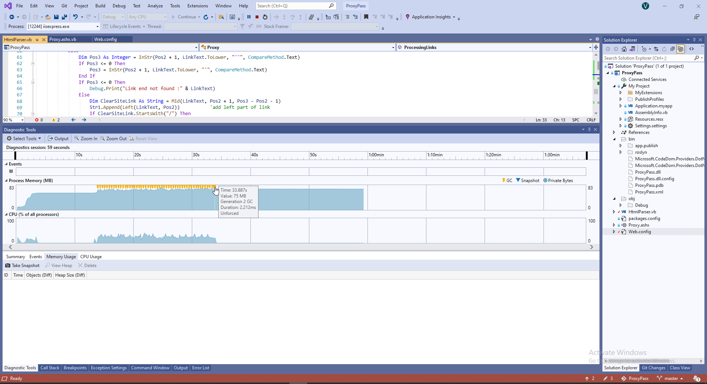Viewport: 707px width, 384px height.
Task: Switch between solutions and folder views
Action: coord(633,49)
